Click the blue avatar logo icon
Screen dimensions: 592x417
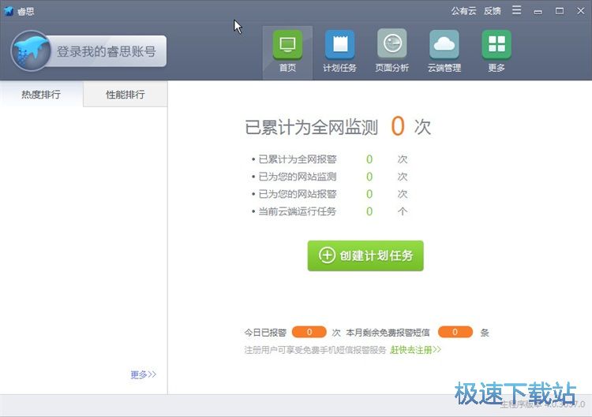click(31, 51)
